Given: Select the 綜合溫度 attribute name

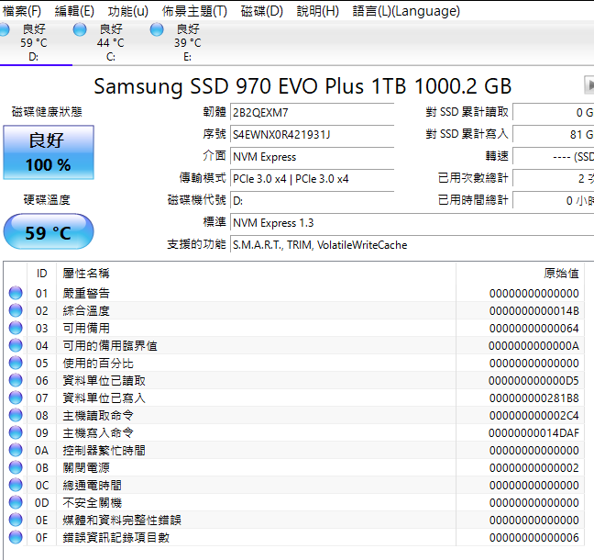Looking at the screenshot, I should [86, 310].
